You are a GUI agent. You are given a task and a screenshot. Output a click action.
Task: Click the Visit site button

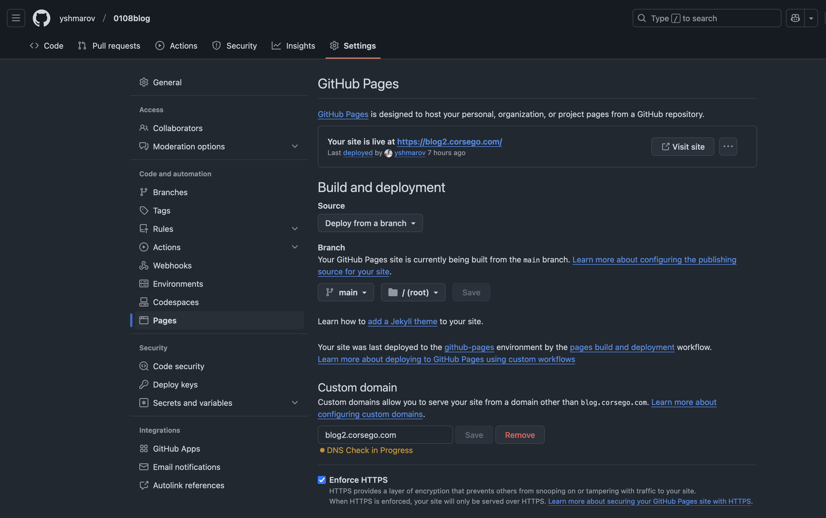(x=683, y=147)
